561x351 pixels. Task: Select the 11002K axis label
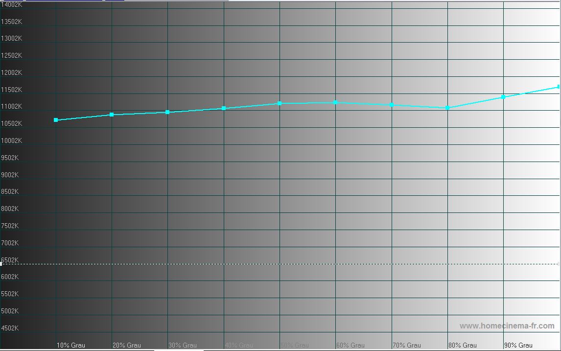[11, 107]
